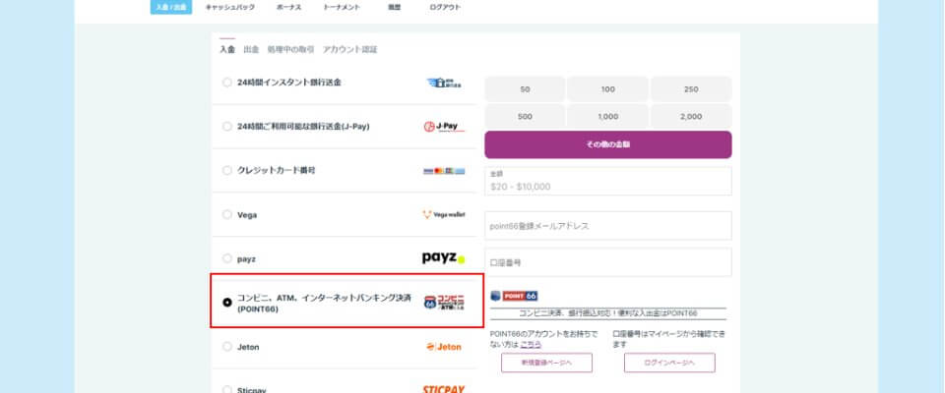Click the 新規登録ページへ button
Screen dimensions: 945x393
(x=546, y=363)
